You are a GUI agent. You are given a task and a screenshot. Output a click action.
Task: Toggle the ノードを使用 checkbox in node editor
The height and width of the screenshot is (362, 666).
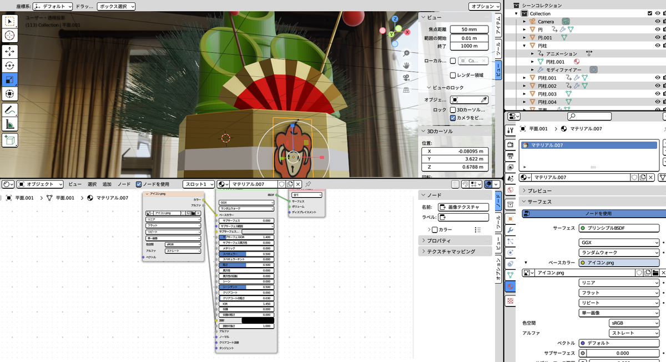(139, 184)
